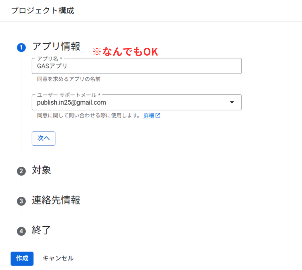Screen dimensions: 302x270
Task: Click the step 3 circle icon
Action: pos(21,201)
